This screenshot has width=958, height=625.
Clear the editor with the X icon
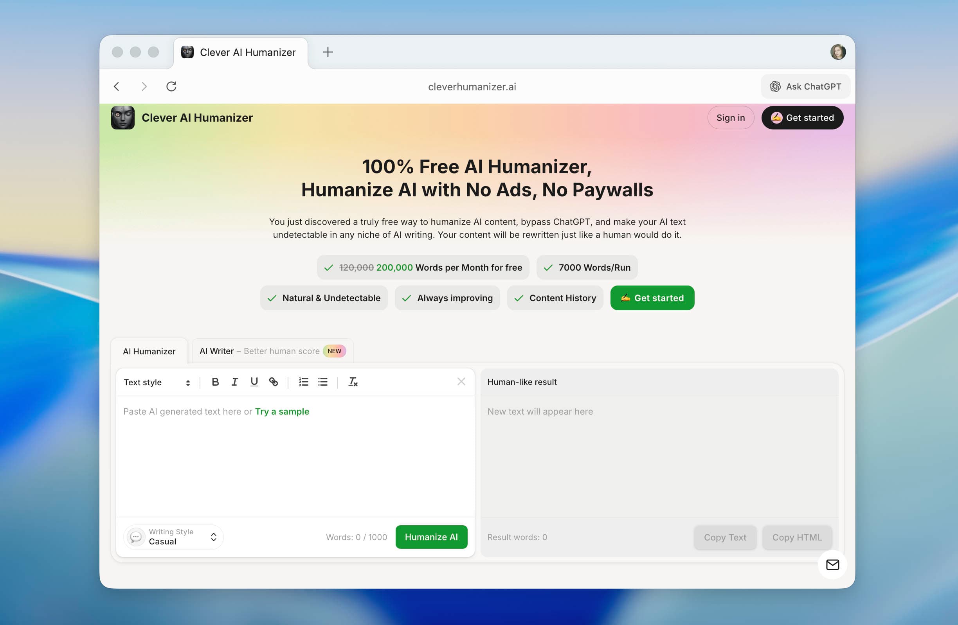(461, 381)
